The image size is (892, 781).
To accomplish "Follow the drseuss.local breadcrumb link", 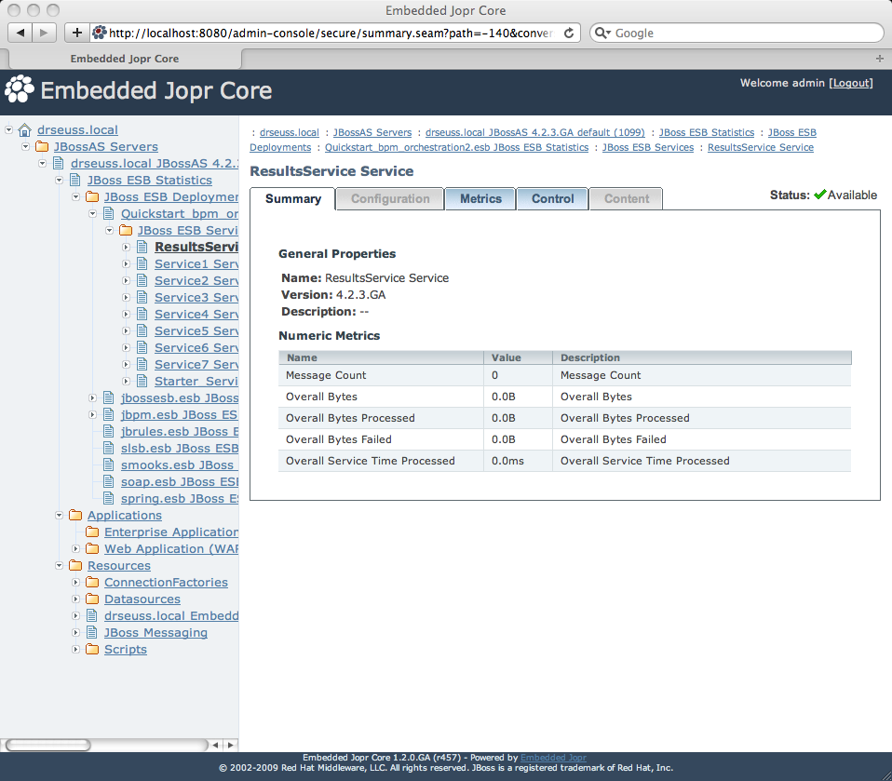I will click(x=290, y=132).
